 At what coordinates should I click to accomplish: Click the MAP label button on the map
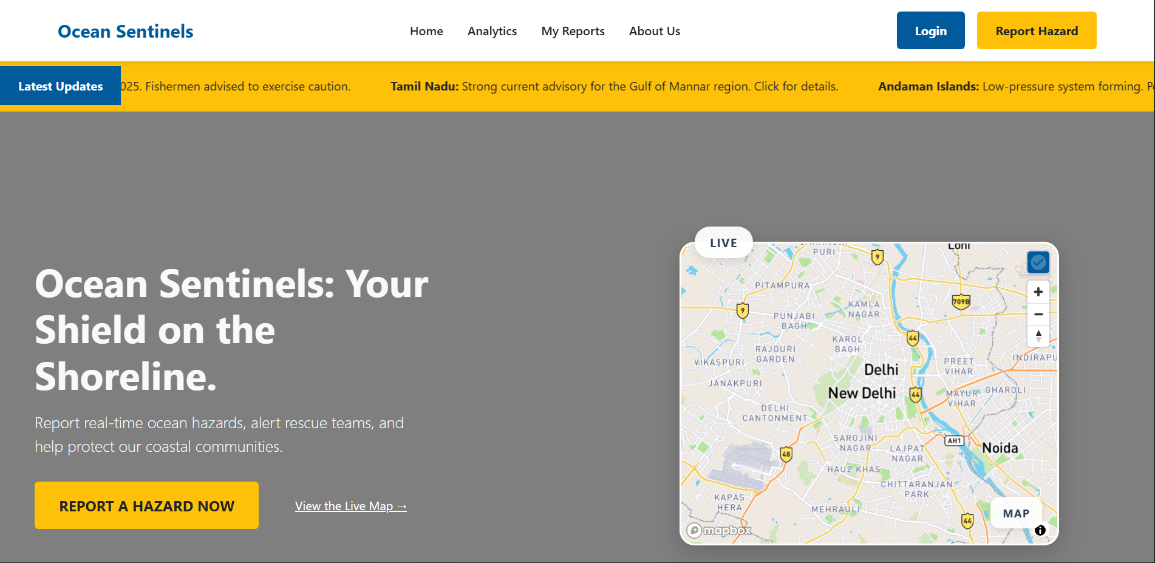click(1016, 513)
